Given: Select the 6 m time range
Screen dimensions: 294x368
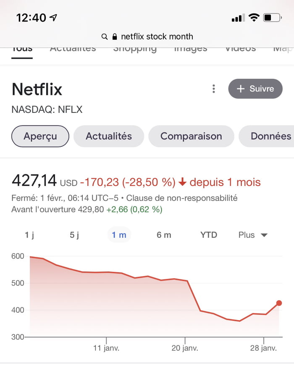Looking at the screenshot, I should click(164, 235).
